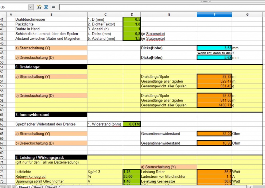Open the Function Wizard
The image size is (265, 188).
point(39,7)
